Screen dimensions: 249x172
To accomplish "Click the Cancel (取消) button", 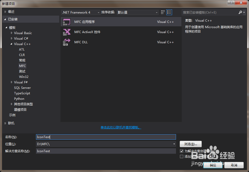I will tap(234, 165).
